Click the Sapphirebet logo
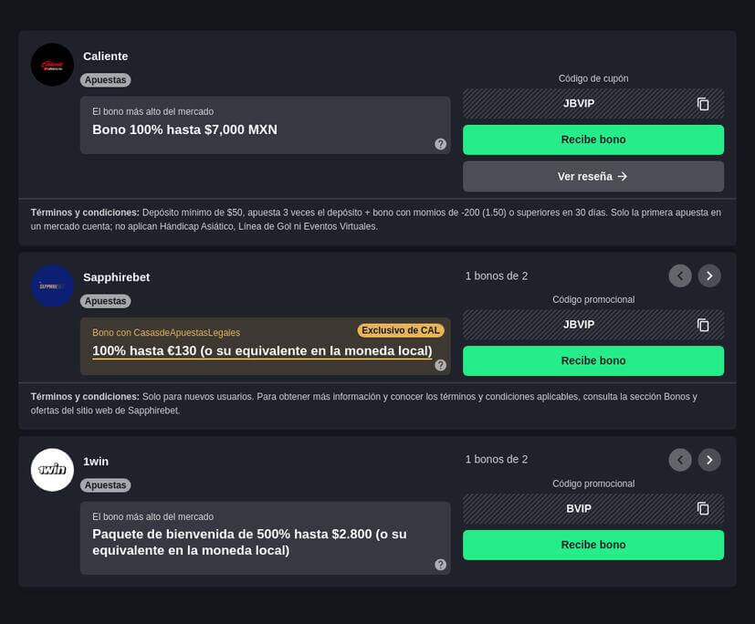 tap(52, 286)
